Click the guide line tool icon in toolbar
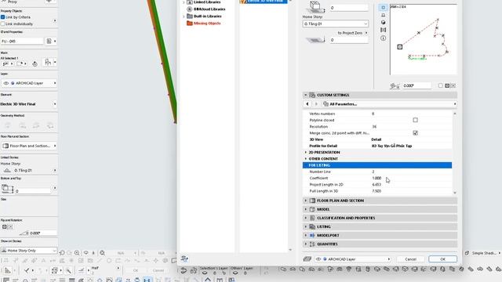Viewport: 502px width, 282px height. point(26,270)
